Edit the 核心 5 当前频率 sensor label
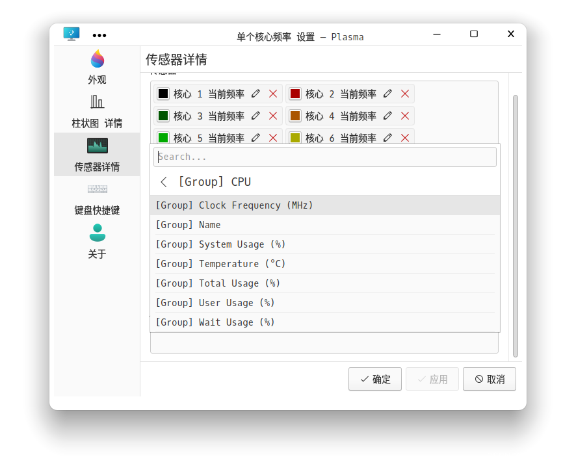 tap(255, 138)
